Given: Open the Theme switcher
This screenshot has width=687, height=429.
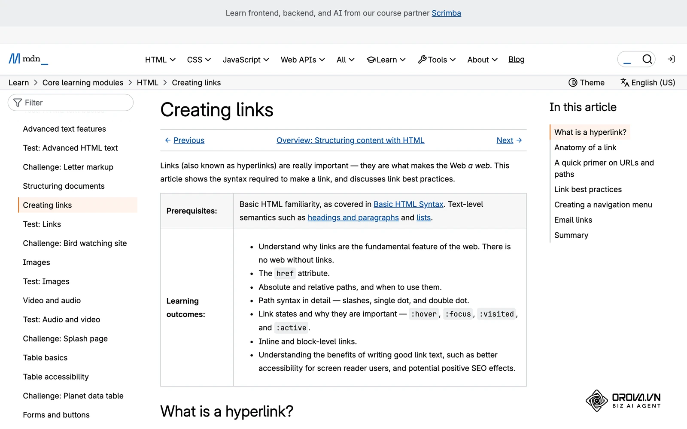Looking at the screenshot, I should pos(586,82).
